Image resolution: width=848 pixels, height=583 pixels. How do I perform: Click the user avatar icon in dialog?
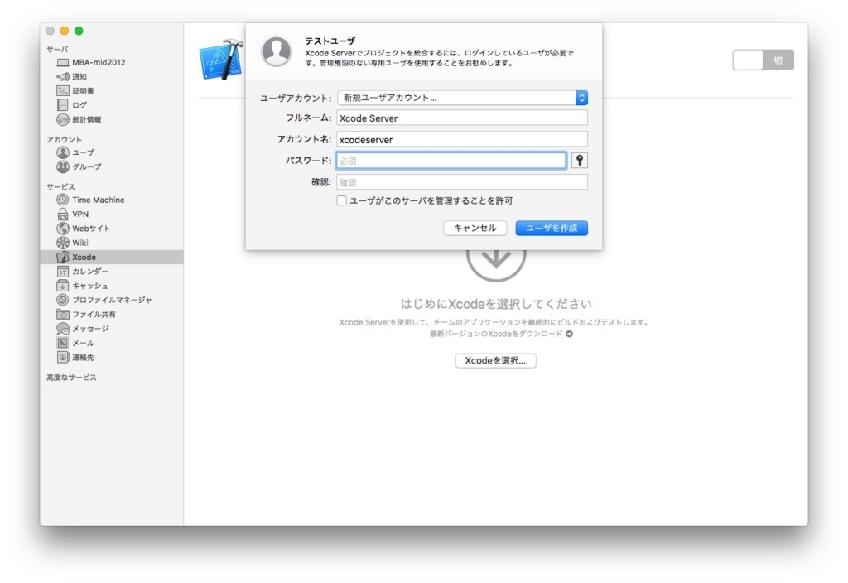277,51
